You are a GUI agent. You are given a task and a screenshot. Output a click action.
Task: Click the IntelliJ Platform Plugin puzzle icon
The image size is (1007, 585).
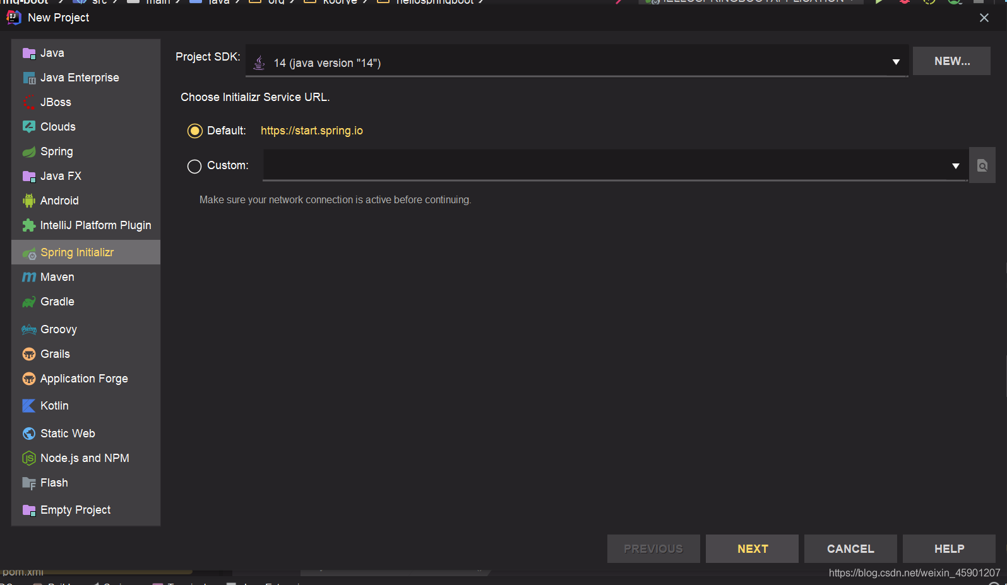tap(29, 225)
